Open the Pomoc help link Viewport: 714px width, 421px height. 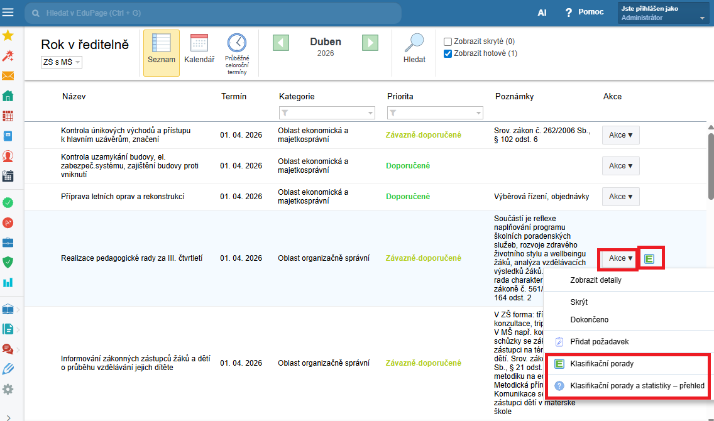click(585, 13)
